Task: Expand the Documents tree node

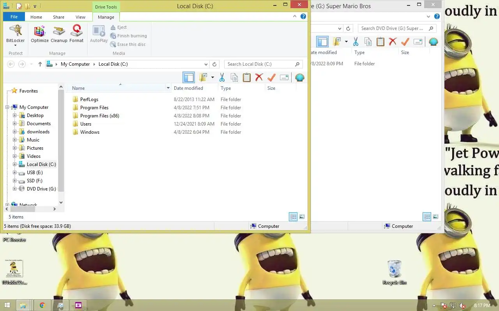Action: coord(15,124)
